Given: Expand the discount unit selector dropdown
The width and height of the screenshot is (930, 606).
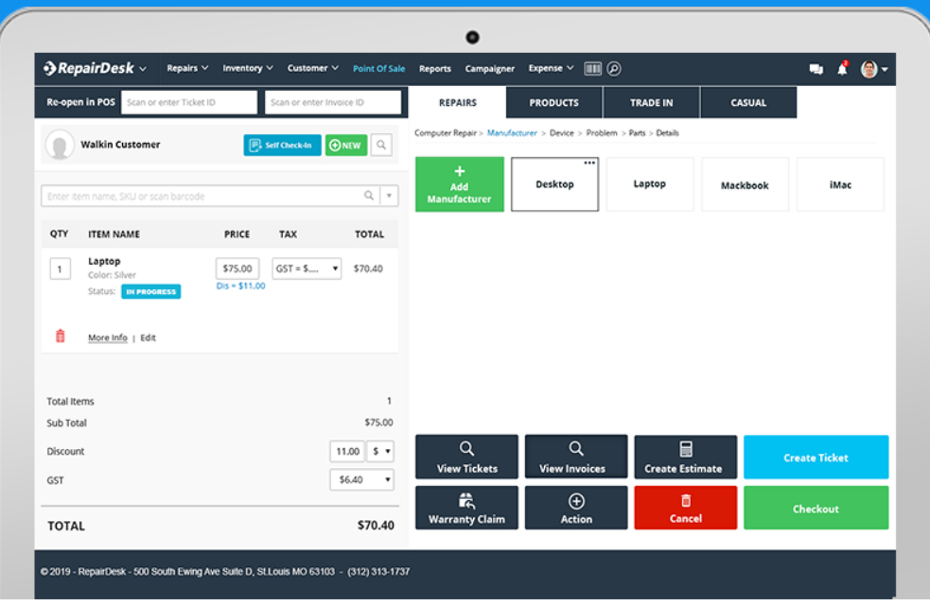Looking at the screenshot, I should coord(380,451).
